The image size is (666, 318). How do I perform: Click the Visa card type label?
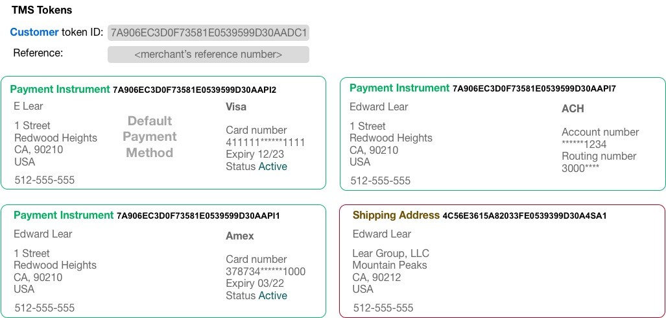tap(236, 106)
